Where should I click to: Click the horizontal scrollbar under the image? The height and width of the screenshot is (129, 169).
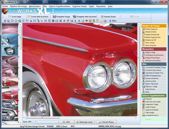42,118
